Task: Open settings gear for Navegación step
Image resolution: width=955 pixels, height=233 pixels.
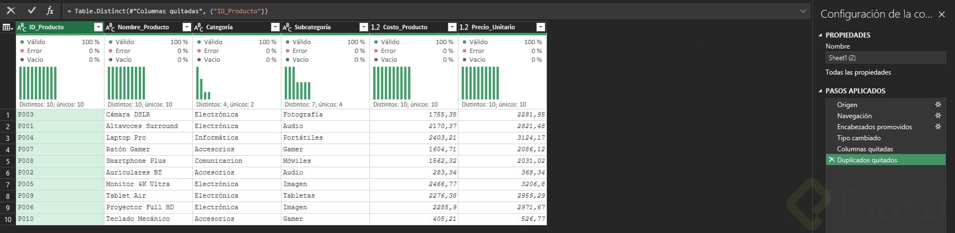Action: pyautogui.click(x=938, y=115)
